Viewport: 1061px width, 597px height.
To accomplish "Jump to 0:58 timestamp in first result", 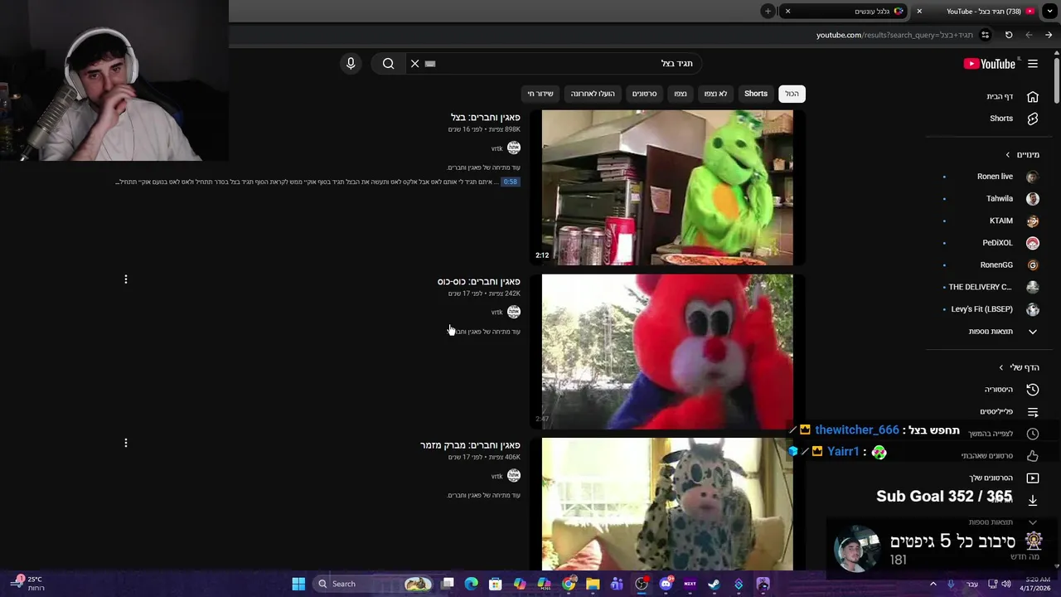I will pos(510,182).
